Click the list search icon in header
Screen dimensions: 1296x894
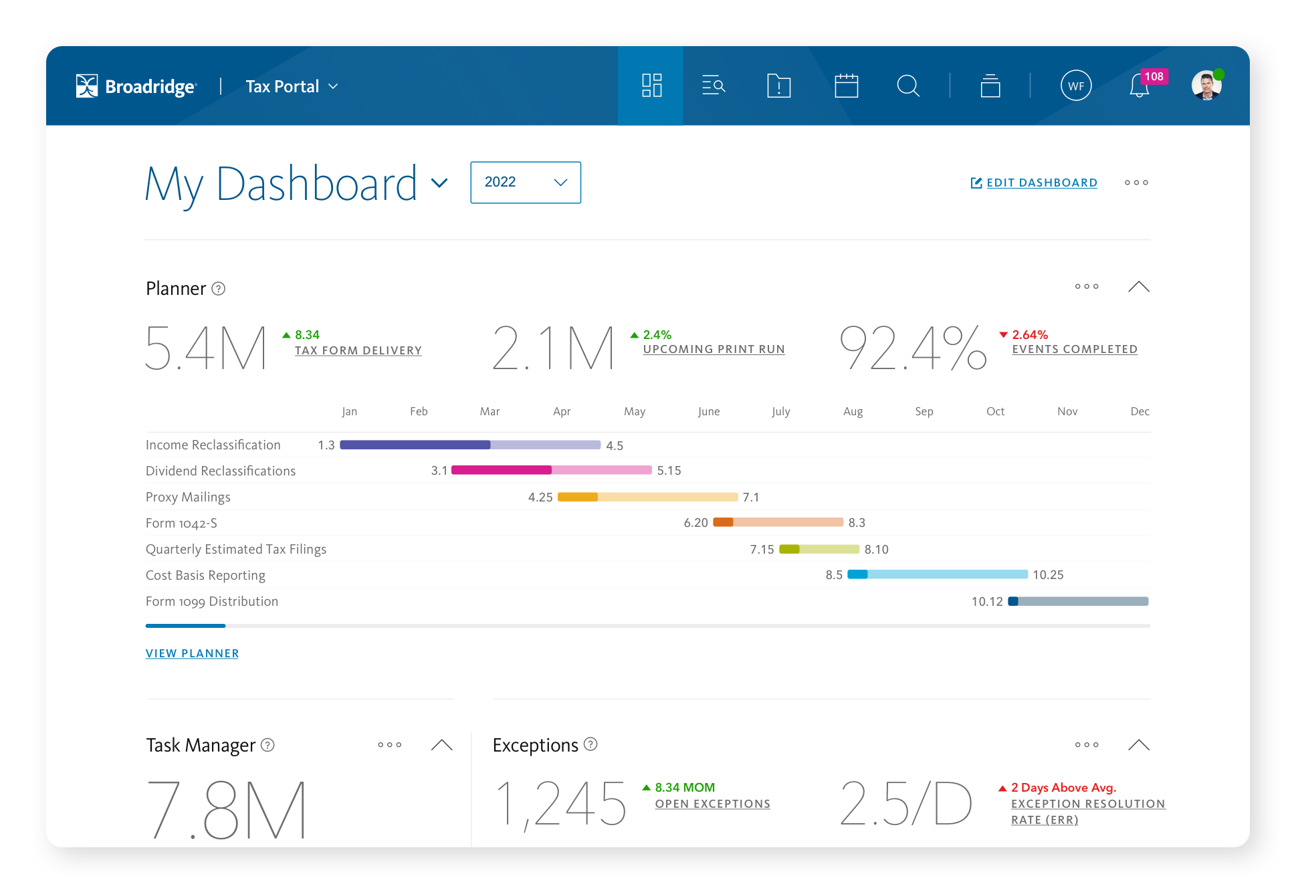click(714, 86)
